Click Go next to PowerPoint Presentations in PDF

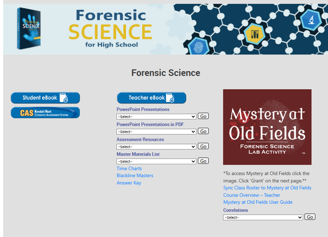tap(203, 131)
